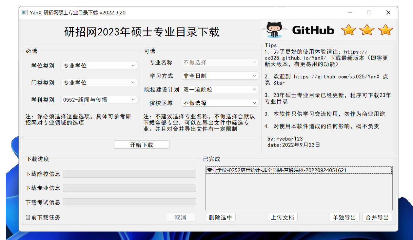Click the middle gold star icon
Image resolution: width=413 pixels, height=240 pixels.
(367, 30)
